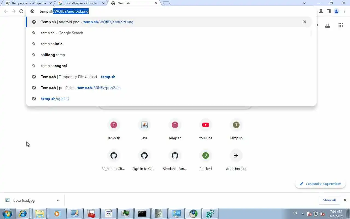Open download.jpg from downloads bar

point(24,200)
